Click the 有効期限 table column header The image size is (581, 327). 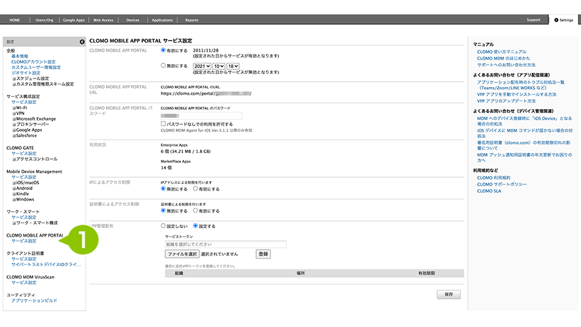(427, 273)
